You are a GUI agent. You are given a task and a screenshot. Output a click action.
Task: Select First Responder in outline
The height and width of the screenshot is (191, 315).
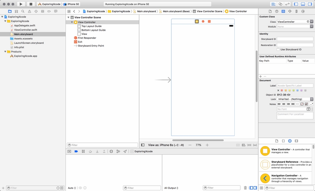pos(87,38)
